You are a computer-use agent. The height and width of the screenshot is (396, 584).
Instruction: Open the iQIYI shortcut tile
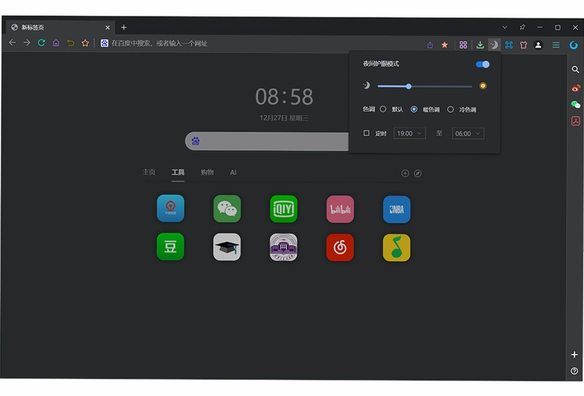point(284,209)
